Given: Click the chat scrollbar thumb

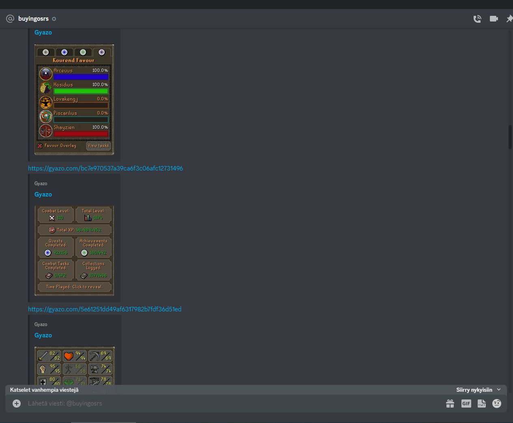Looking at the screenshot, I should pos(510,137).
